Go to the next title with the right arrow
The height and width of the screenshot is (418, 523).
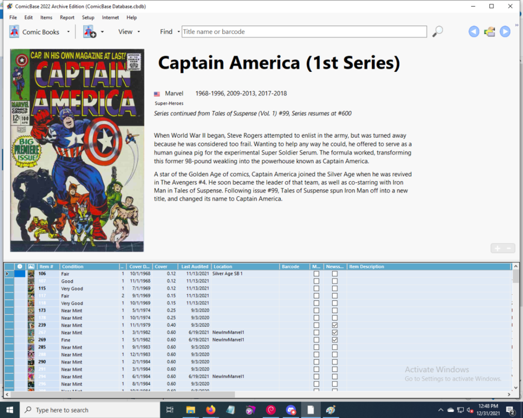(505, 32)
